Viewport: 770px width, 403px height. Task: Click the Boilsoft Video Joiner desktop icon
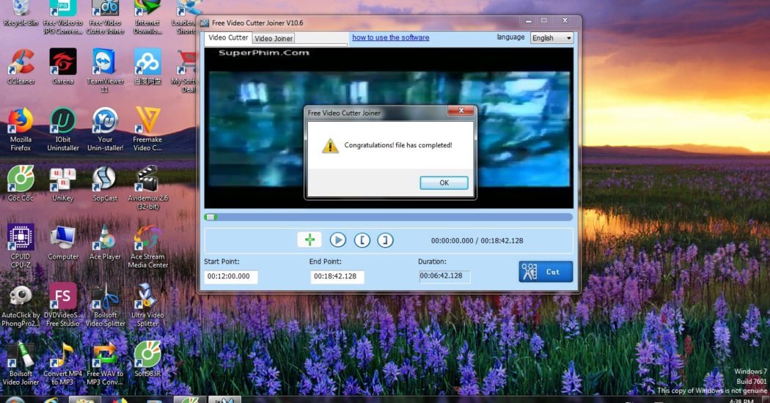21,363
